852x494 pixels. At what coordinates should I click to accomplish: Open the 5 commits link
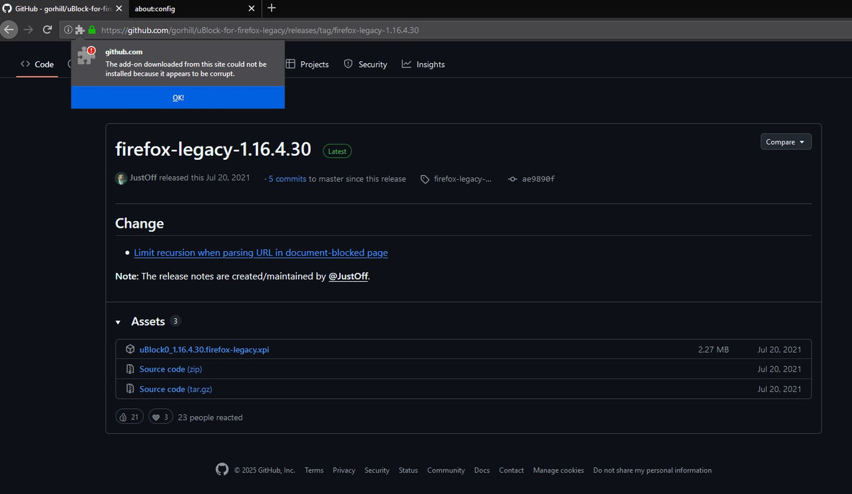click(287, 178)
